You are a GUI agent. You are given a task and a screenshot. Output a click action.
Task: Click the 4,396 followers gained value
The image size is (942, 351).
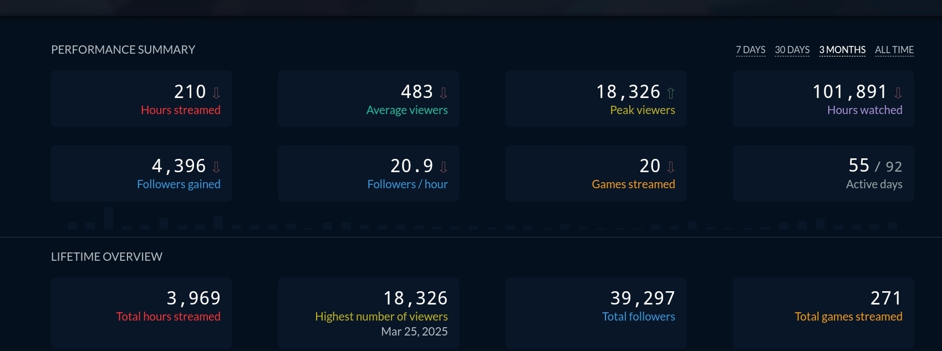click(179, 166)
